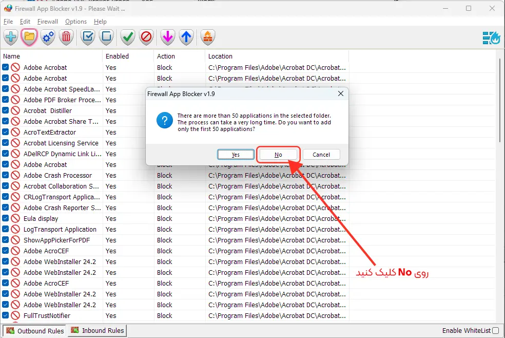Click block icon beside Acrobat Collaboration S...

15,186
